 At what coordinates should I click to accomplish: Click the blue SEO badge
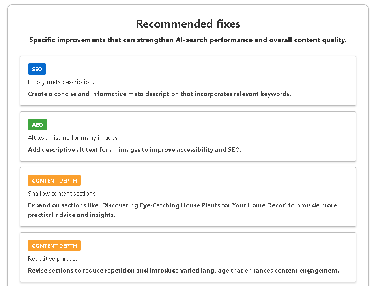click(37, 69)
